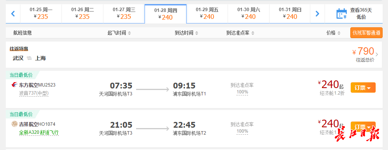Open 全新A320 舒适飞行 link
This screenshot has width=388, height=150.
[x=39, y=132]
